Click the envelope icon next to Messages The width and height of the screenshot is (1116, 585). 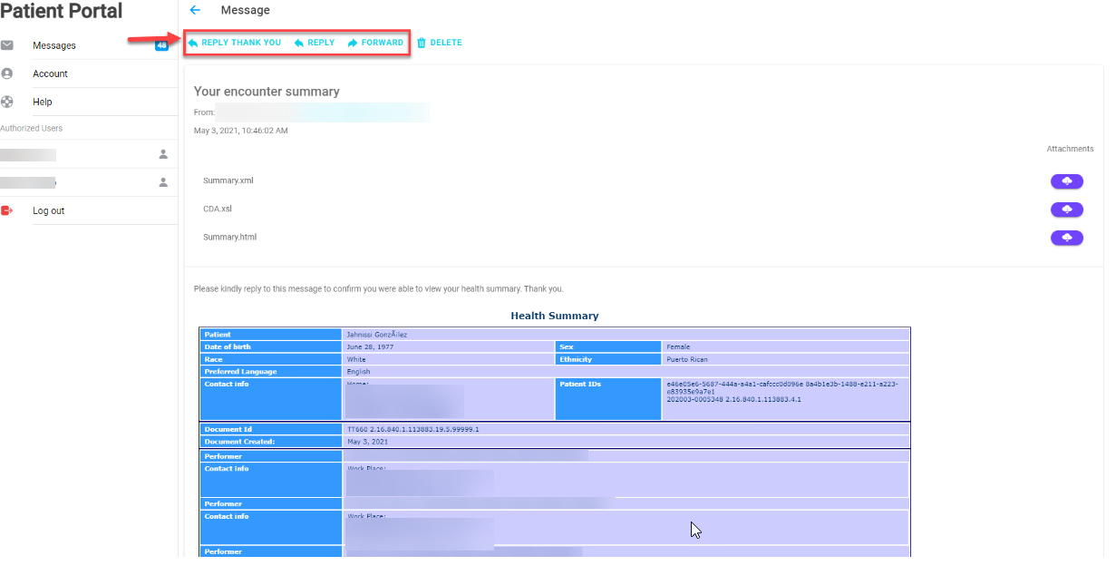7,45
